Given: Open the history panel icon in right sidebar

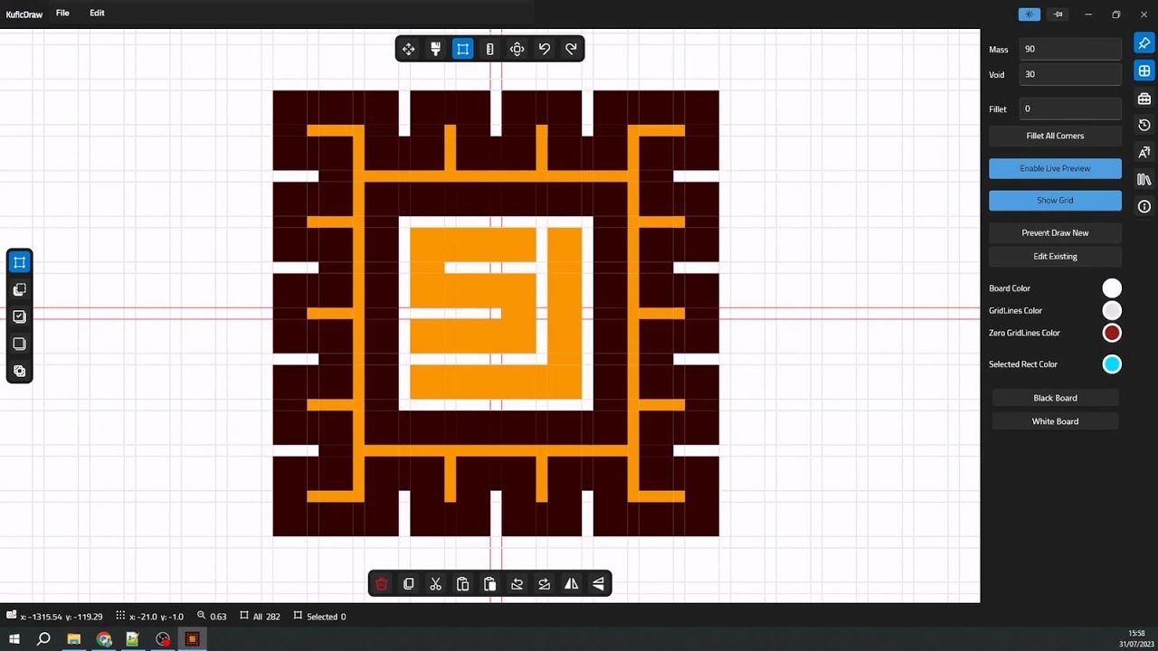Looking at the screenshot, I should (1144, 125).
